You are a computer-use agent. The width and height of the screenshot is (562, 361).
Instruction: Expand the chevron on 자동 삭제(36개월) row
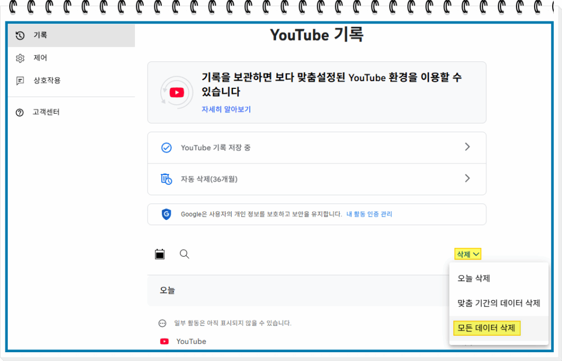point(468,178)
